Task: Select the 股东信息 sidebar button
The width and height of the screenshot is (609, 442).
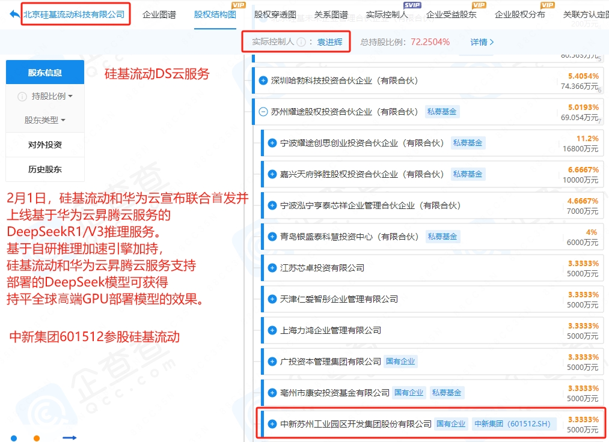Action: point(45,72)
